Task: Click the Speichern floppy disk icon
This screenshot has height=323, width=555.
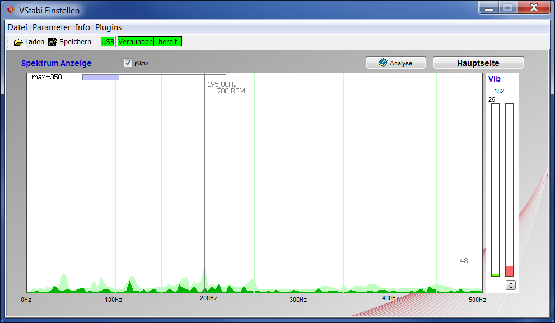Action: (53, 42)
